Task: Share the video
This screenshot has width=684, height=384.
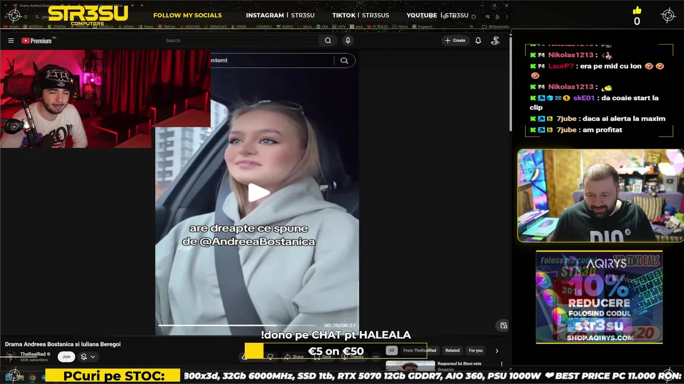Action: pyautogui.click(x=294, y=357)
